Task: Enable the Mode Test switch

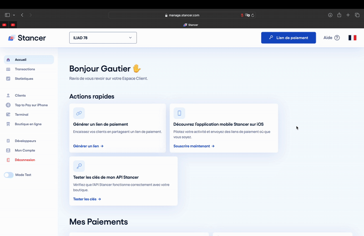Action: (x=9, y=175)
